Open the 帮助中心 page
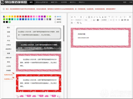 82,2
